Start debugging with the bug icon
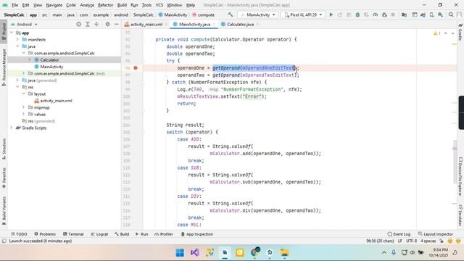The image size is (464, 261). click(x=357, y=14)
